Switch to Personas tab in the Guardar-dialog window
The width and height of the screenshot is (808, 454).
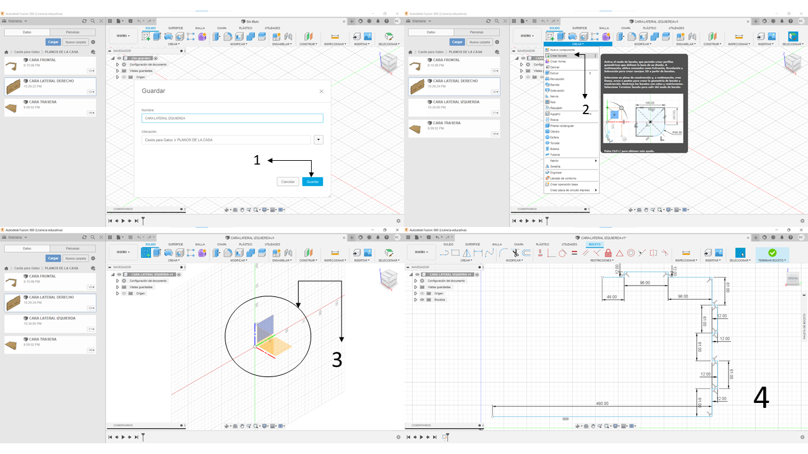click(x=73, y=32)
